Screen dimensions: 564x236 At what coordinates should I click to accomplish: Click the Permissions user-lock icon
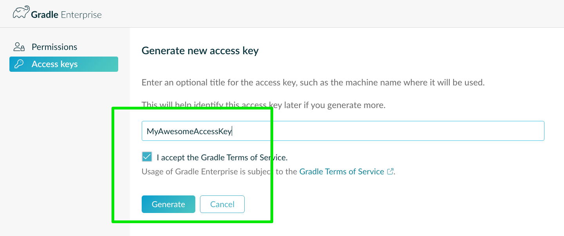click(19, 47)
